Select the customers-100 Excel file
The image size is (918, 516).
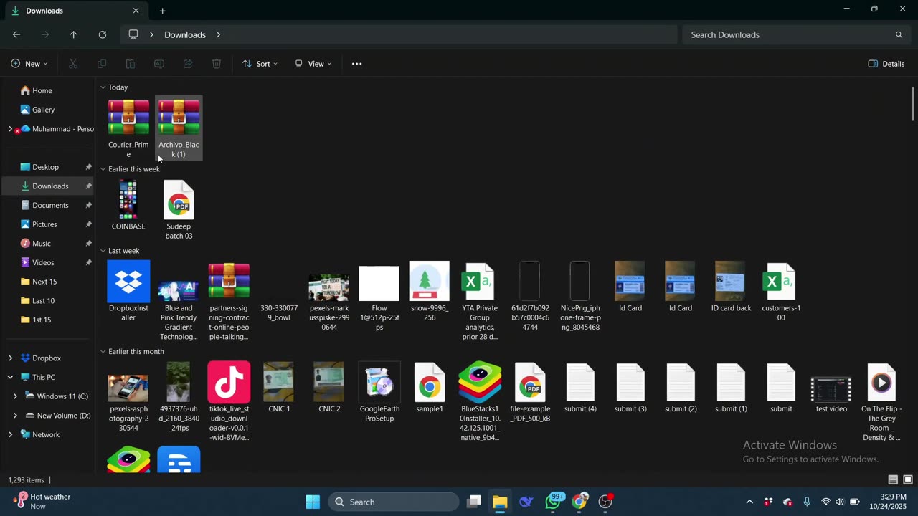click(781, 292)
